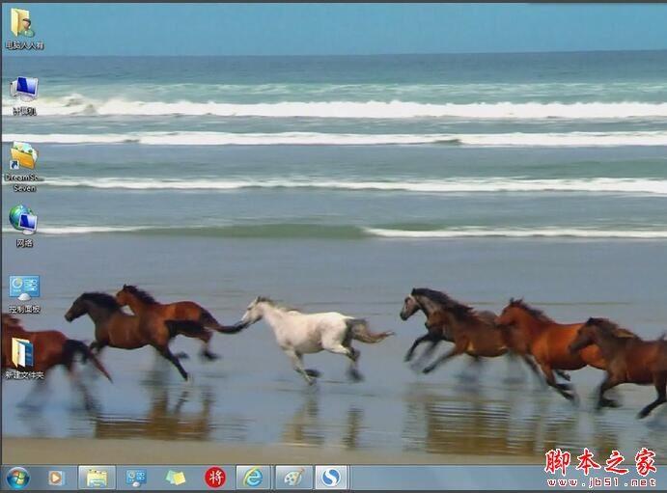Open Sogou browser from the taskbar
The width and height of the screenshot is (667, 493).
click(x=332, y=478)
